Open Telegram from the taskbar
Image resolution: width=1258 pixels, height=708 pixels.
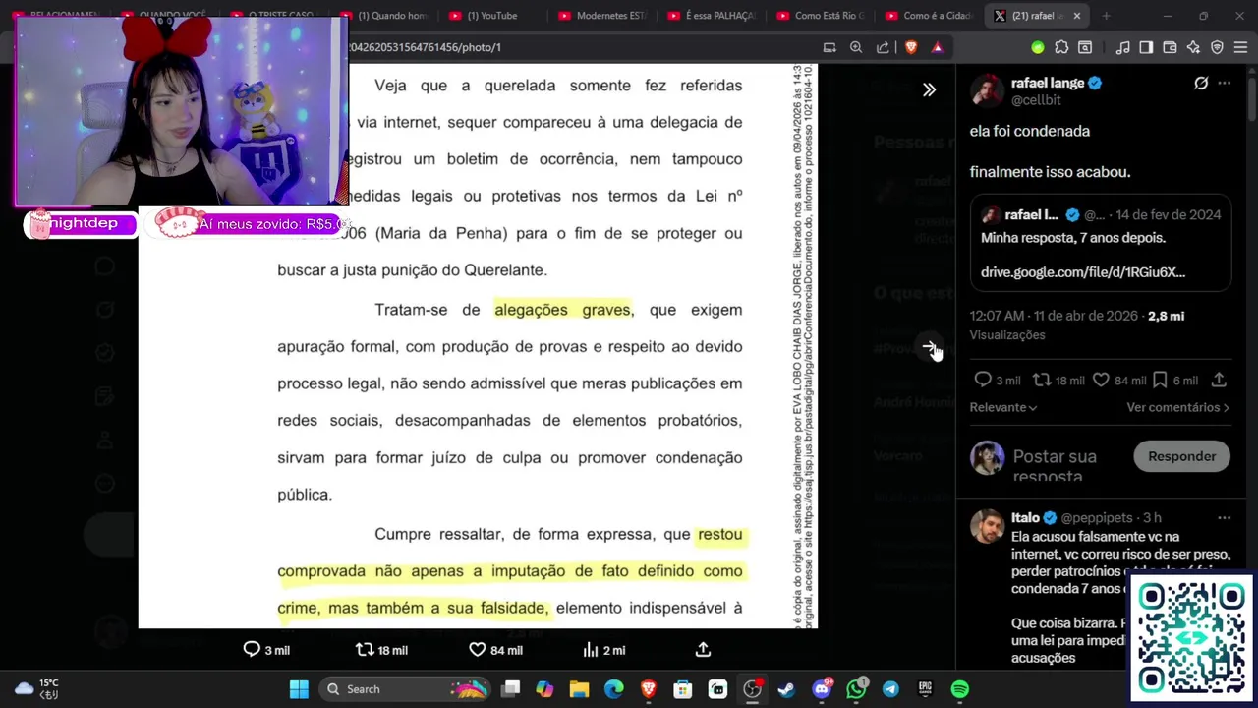tap(890, 689)
